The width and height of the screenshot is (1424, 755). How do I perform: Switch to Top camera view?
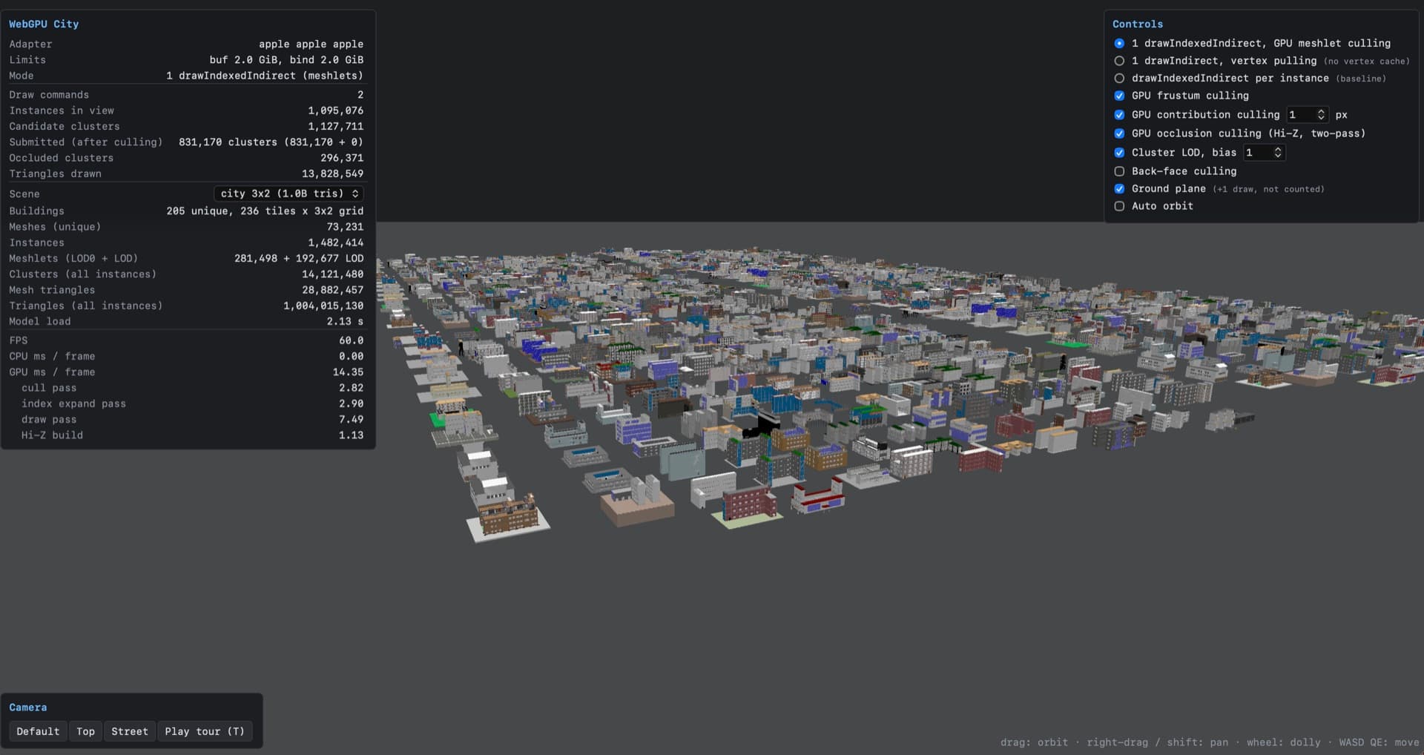(86, 731)
